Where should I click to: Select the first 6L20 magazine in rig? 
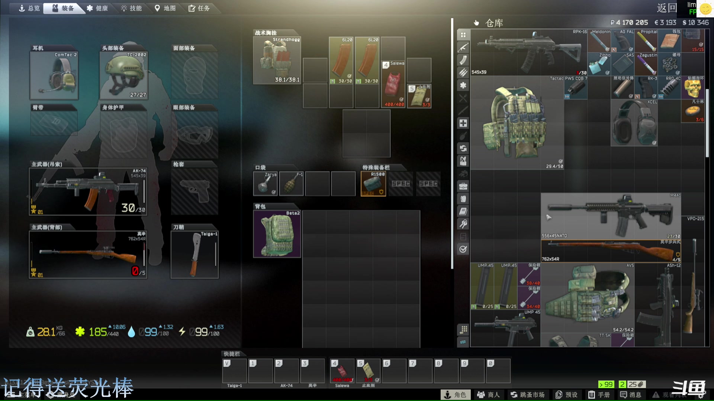[x=341, y=61]
